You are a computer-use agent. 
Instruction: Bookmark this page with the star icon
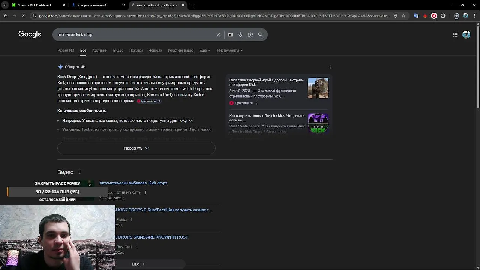(403, 16)
